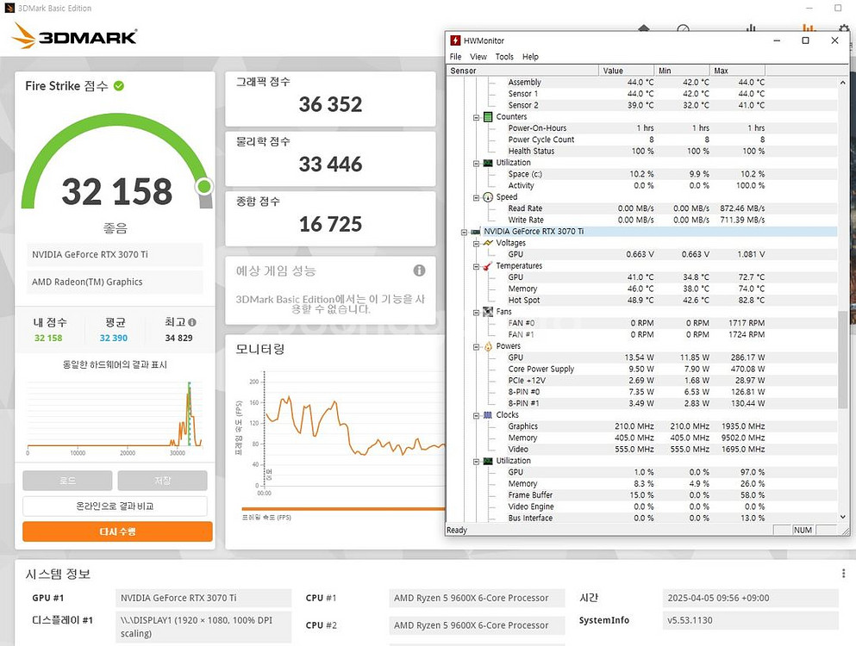Click the red thermometer Temperatures icon

488,265
